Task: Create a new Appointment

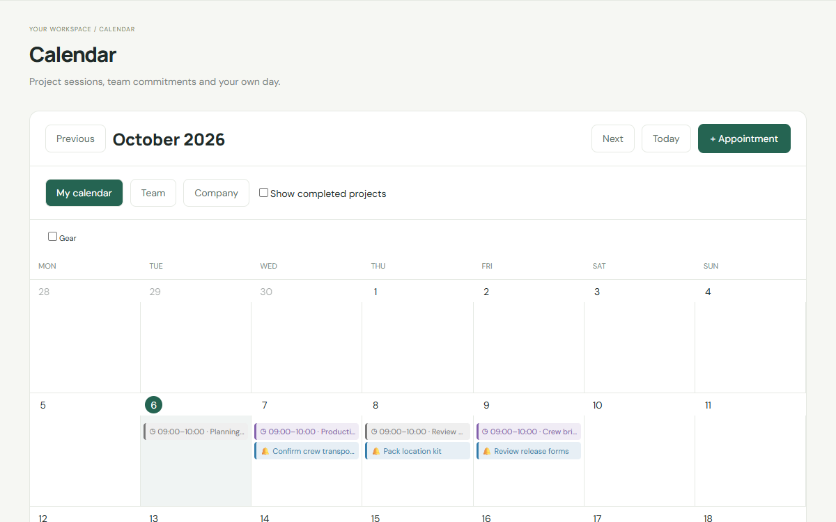Action: coord(744,139)
